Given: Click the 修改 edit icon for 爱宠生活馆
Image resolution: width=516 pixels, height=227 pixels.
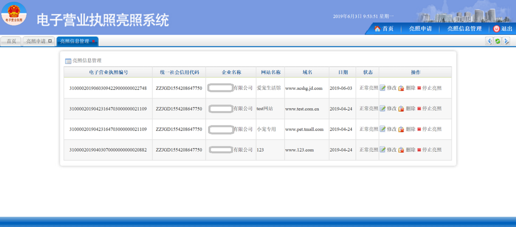Looking at the screenshot, I should (x=383, y=88).
